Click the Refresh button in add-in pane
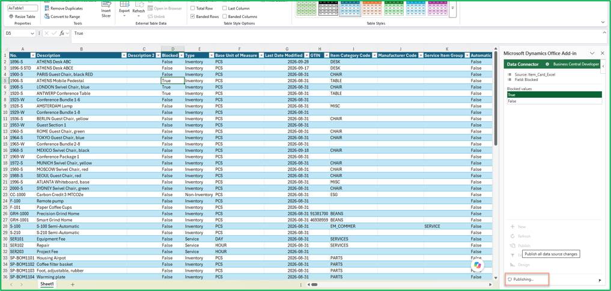This screenshot has height=291, width=611. (x=520, y=236)
